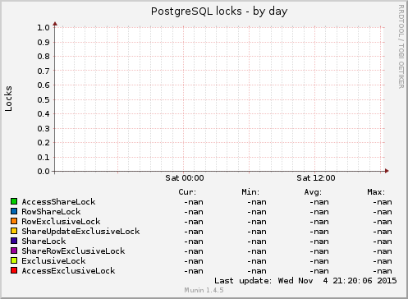This screenshot has height=299, width=408.
Task: Click the Cur: column header
Action: [x=187, y=192]
